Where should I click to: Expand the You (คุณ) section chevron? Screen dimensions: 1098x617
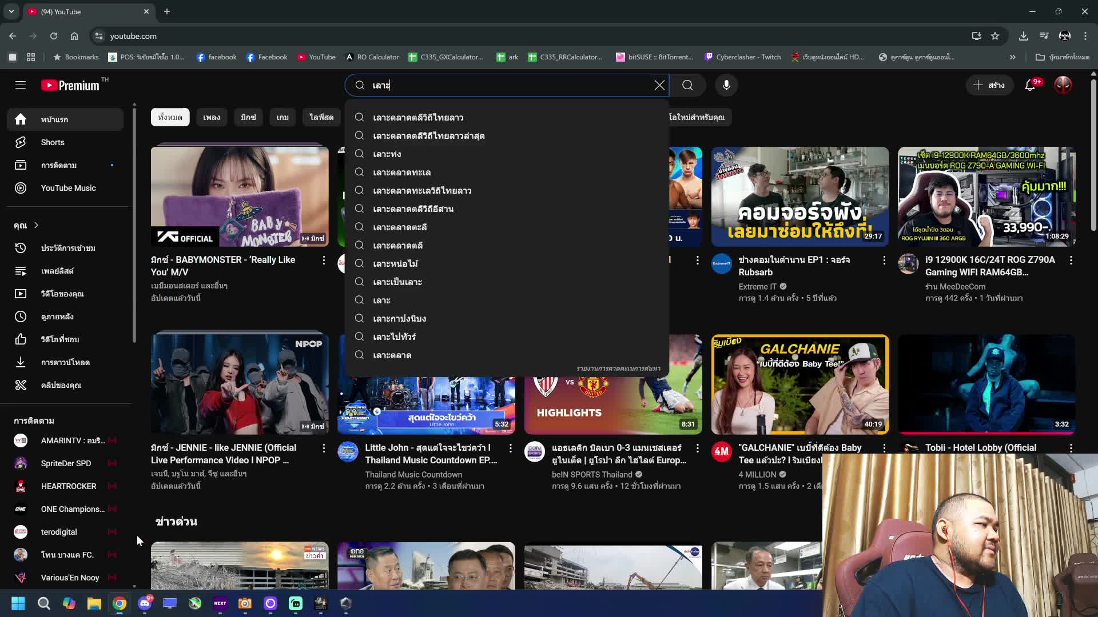[36, 226]
